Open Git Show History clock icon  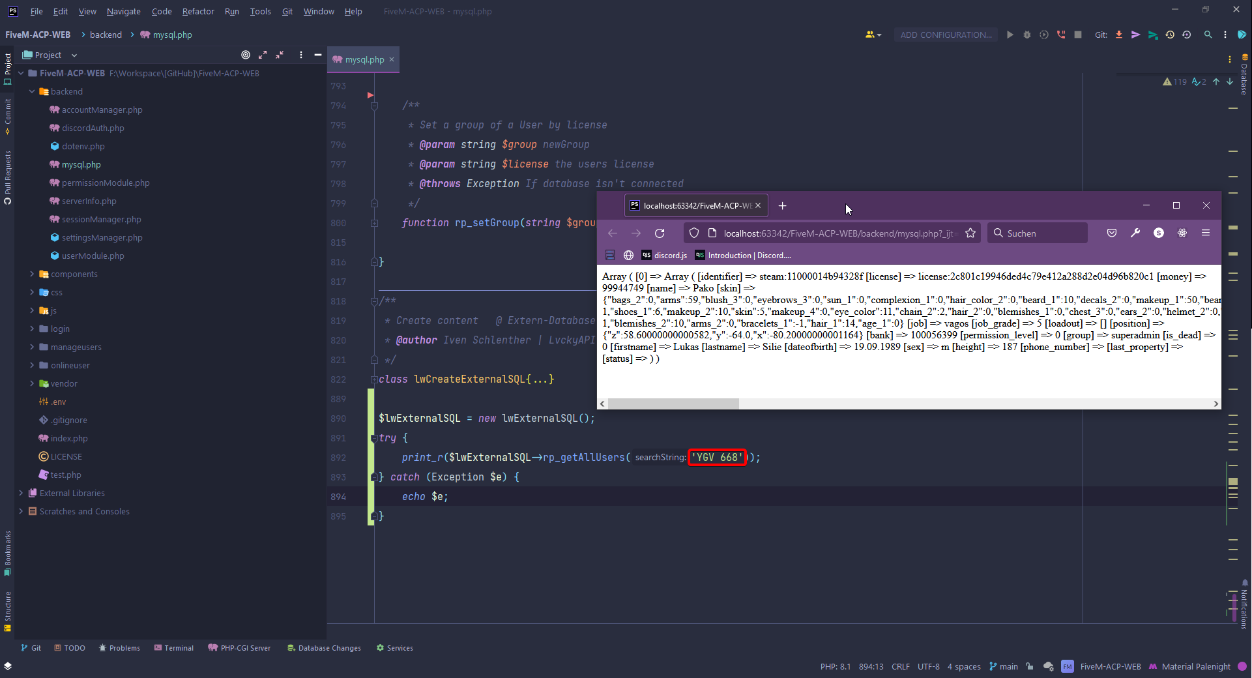pyautogui.click(x=1170, y=35)
